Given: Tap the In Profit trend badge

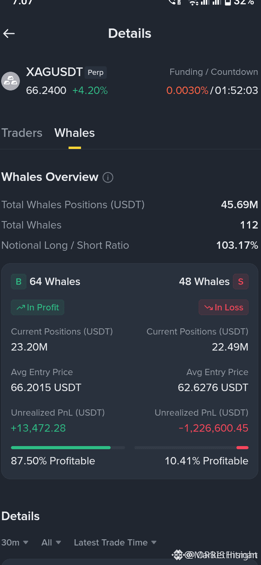Looking at the screenshot, I should 37,307.
